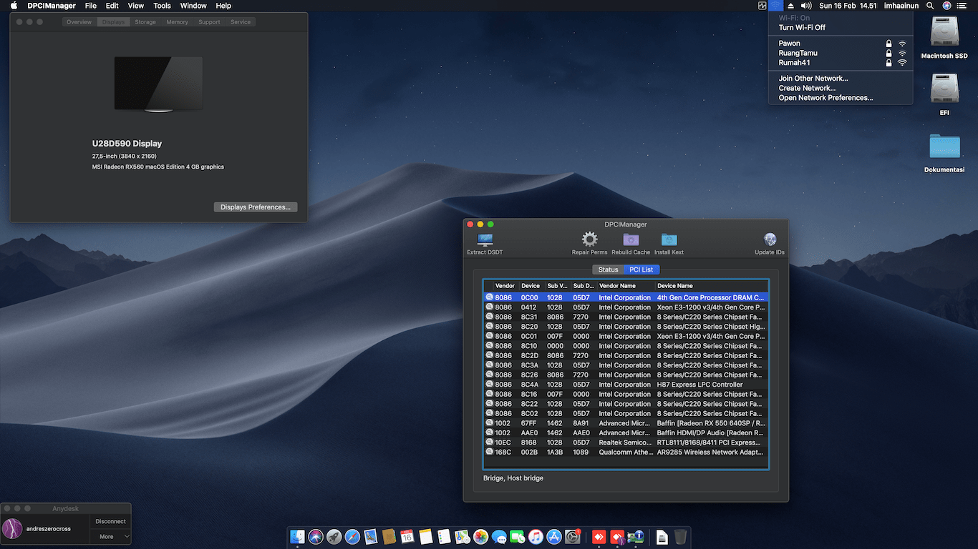Click the Extract DSDT toolbar icon
This screenshot has width=978, height=549.
point(485,239)
